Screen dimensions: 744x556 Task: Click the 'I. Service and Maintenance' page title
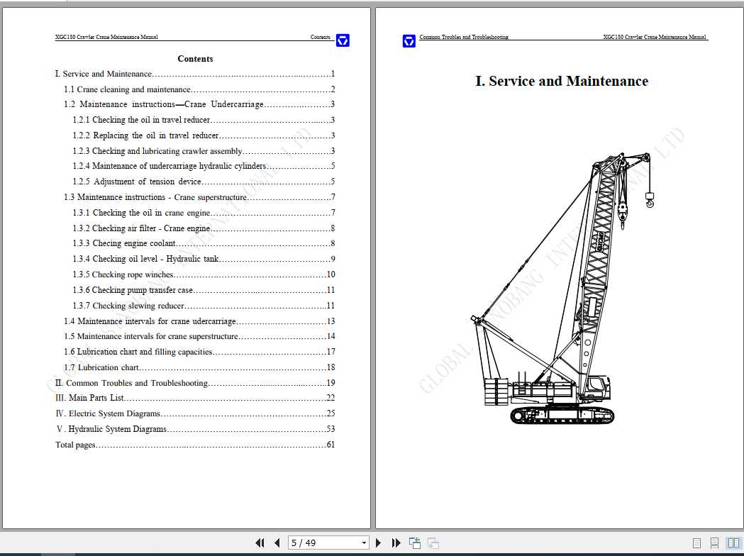tap(562, 81)
